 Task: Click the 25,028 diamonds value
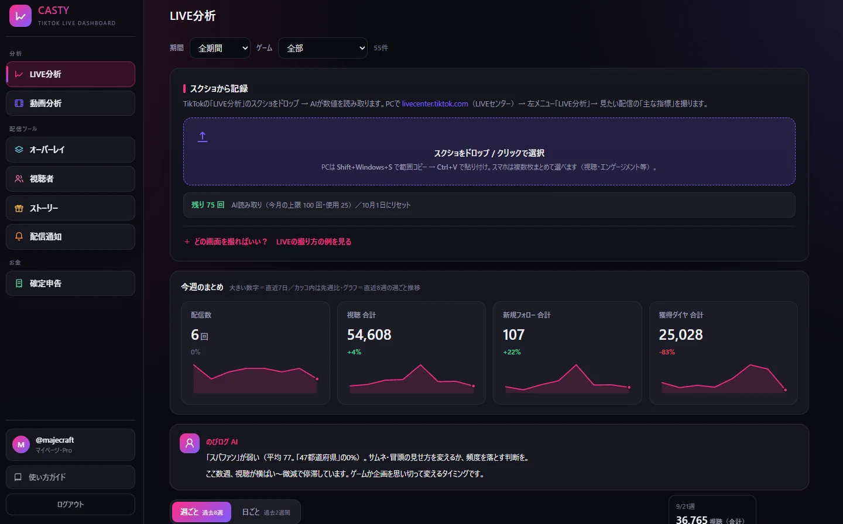coord(681,335)
